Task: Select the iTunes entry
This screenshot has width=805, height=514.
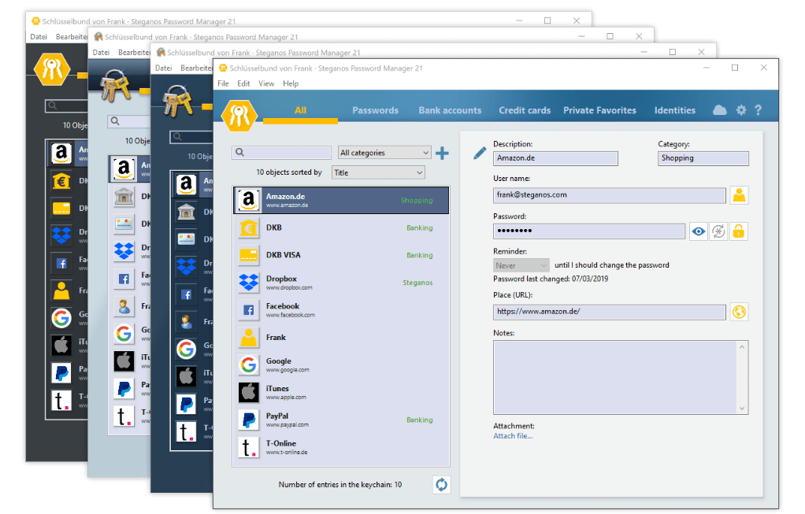Action: 341,393
